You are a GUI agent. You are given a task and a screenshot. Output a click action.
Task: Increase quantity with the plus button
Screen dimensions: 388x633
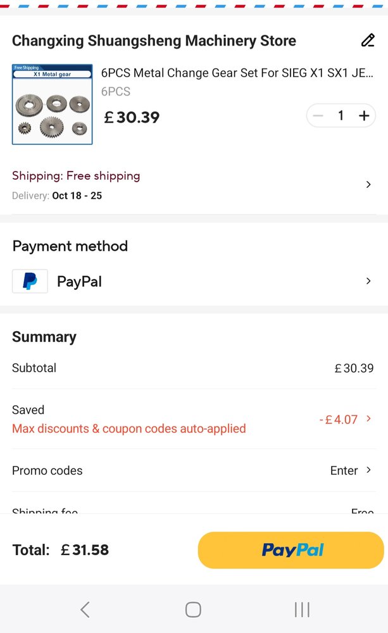(364, 116)
